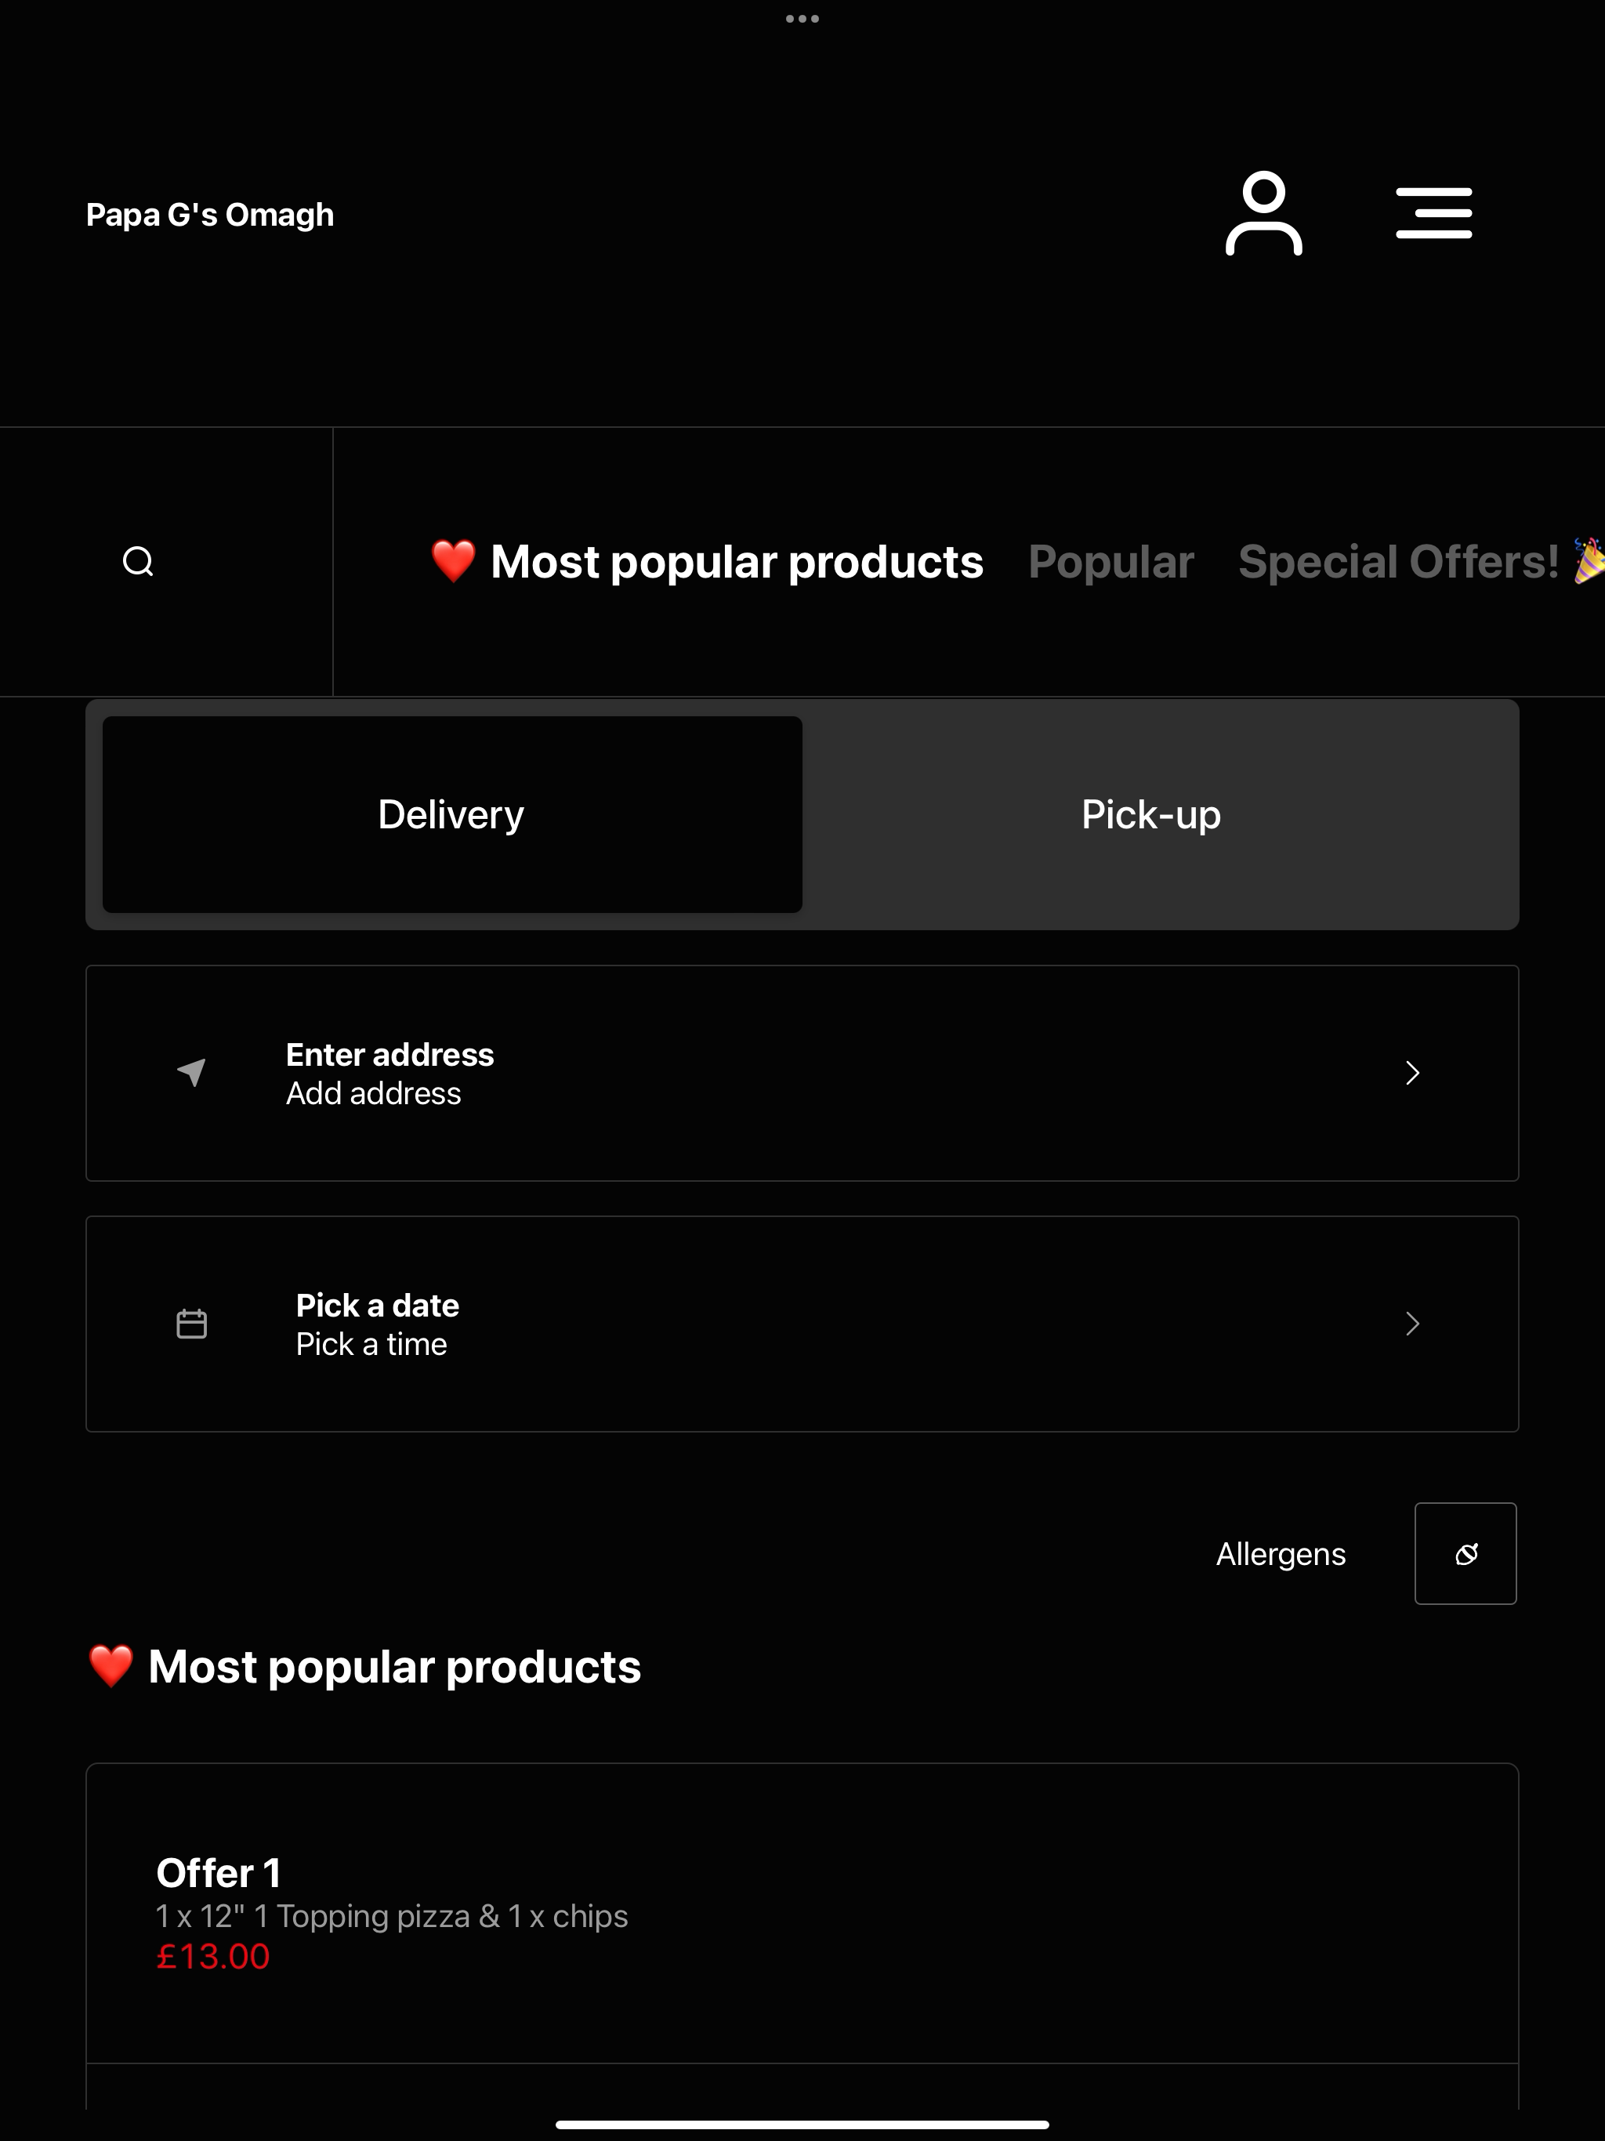Open the hamburger menu
This screenshot has width=1605, height=2141.
tap(1433, 213)
